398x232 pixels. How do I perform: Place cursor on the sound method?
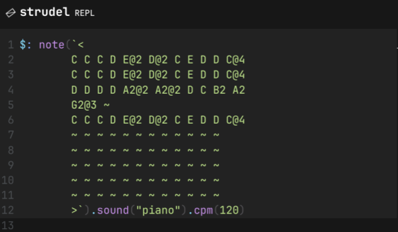(112, 210)
